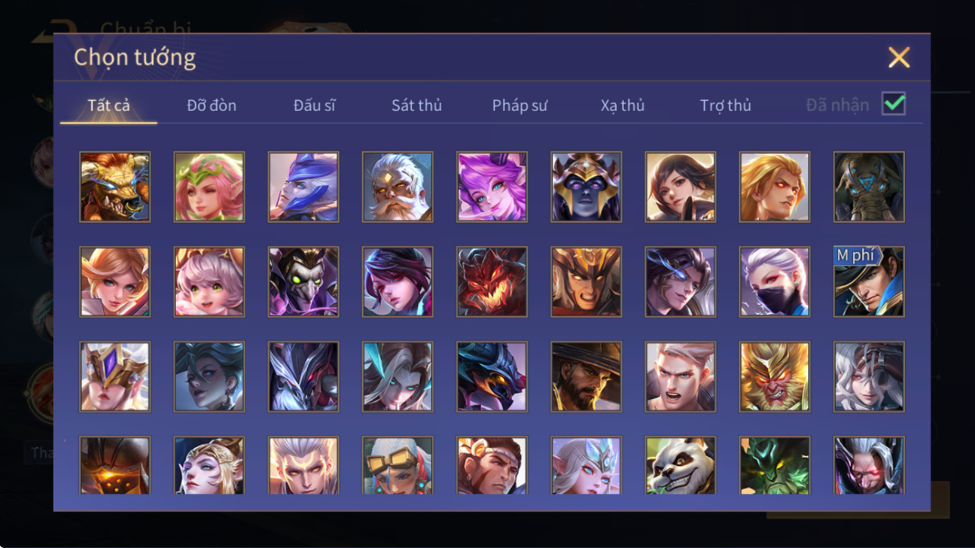Select the golden bull hero portrait
The width and height of the screenshot is (975, 548).
coord(115,187)
